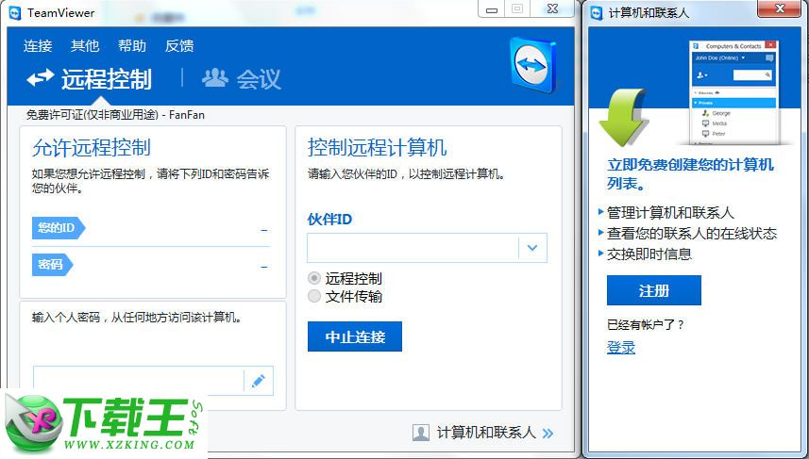Click the TeamViewer logo in header

coord(533,65)
